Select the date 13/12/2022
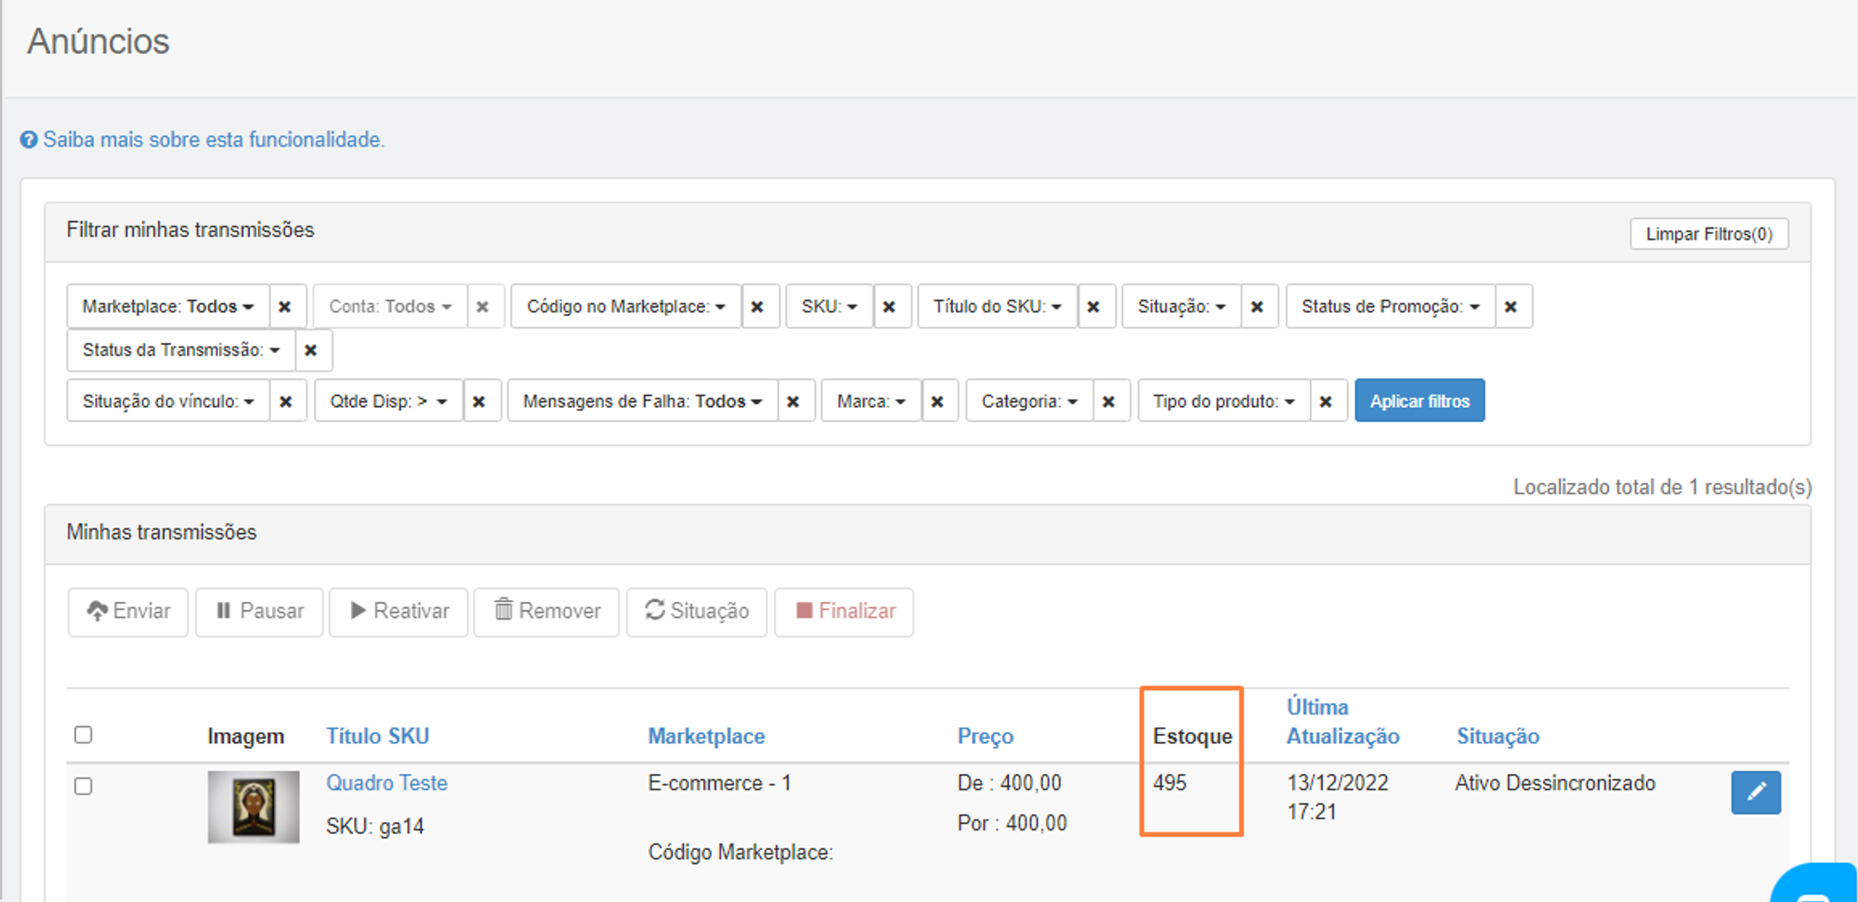This screenshot has height=902, width=1858. pos(1337,783)
